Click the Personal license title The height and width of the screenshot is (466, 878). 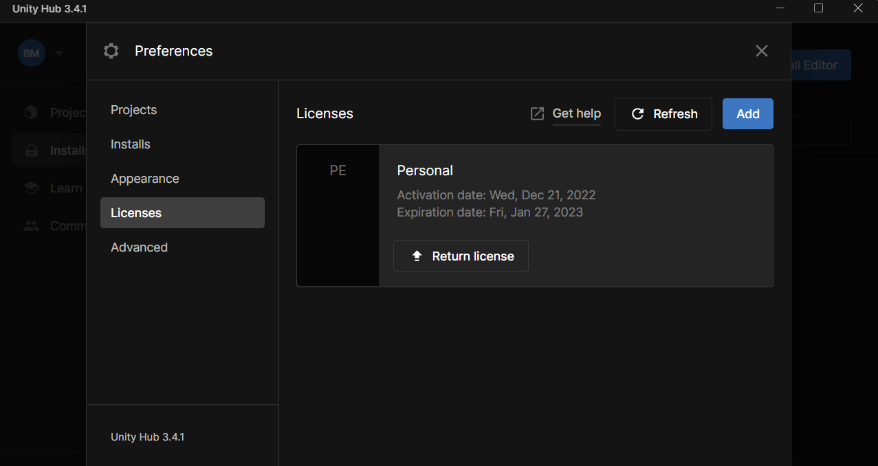[425, 170]
